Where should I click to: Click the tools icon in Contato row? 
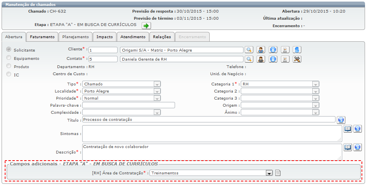pos(297,59)
